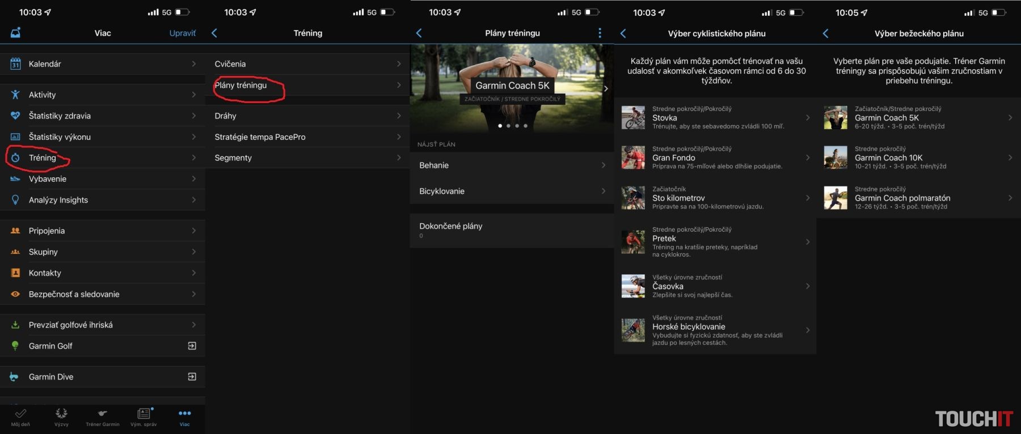The width and height of the screenshot is (1021, 434).
Task: Switch to the Výzvy tab
Action: [x=61, y=416]
